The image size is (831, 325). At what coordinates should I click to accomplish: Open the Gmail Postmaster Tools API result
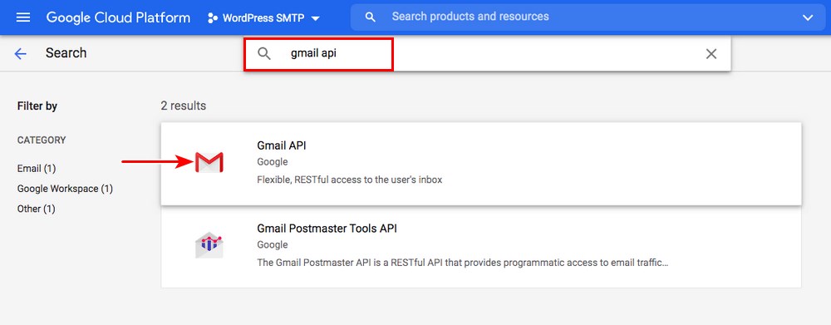327,229
